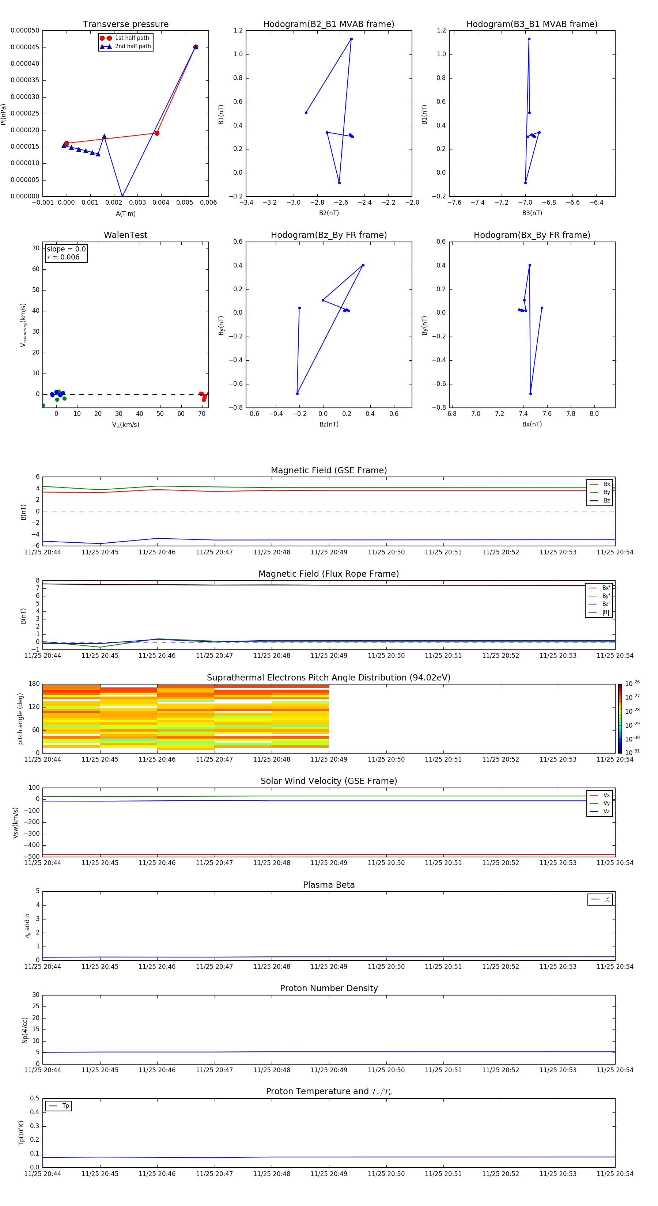658x1206 pixels.
Task: Click the Proton Temperature and Te/Tp title
Action: 329,1092
